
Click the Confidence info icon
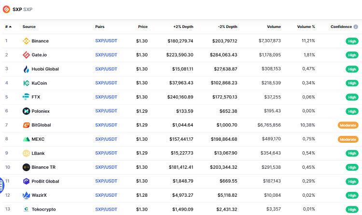[356, 27]
